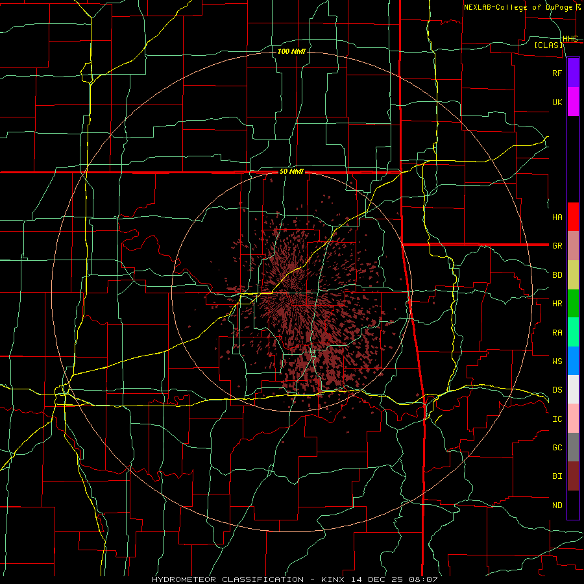Click the ND black legend swatch

[573, 505]
